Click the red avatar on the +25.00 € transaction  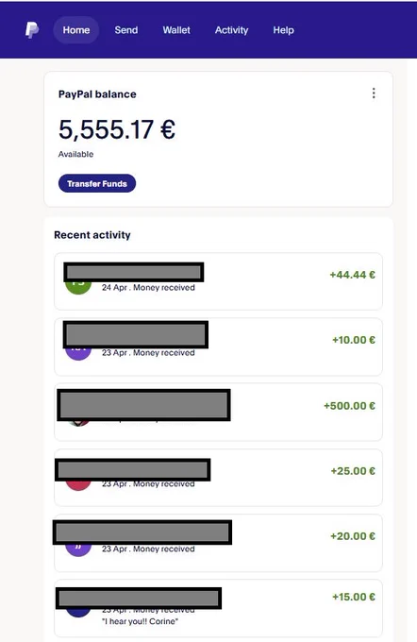[78, 485]
